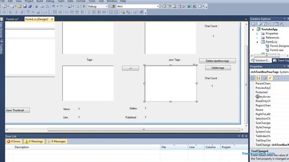Screen dimensions: 289x162
Task: Click the Save Thumbnail button on the form
Action: (x=17, y=110)
